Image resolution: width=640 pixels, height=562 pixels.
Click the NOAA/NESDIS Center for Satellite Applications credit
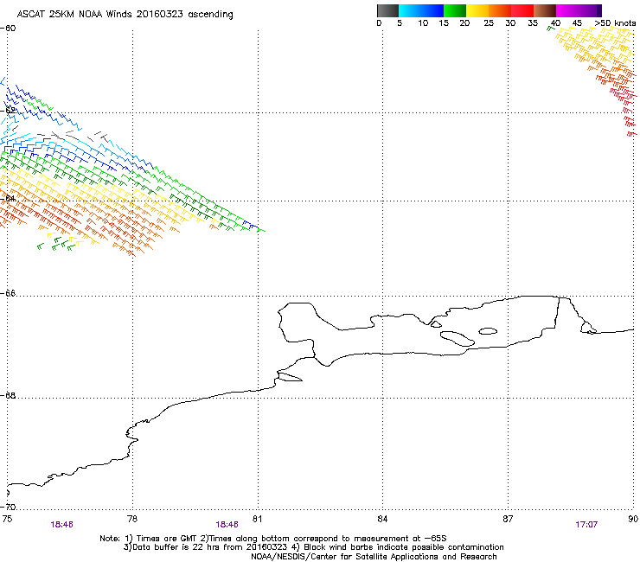(374, 557)
